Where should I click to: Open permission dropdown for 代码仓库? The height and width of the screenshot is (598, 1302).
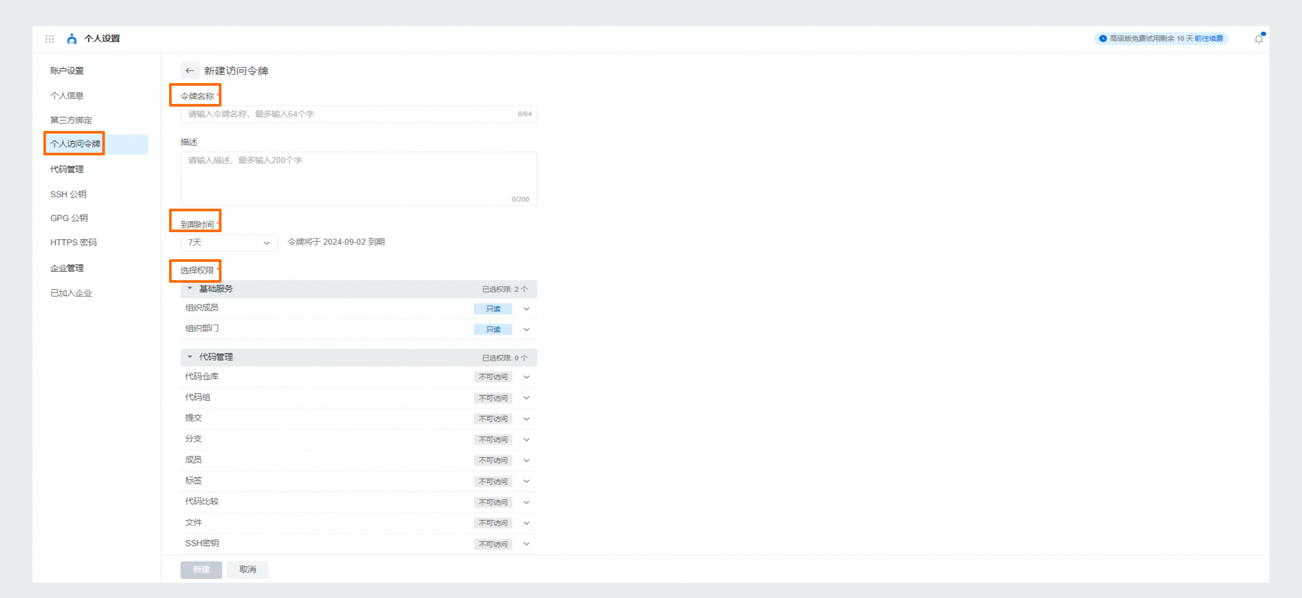(x=526, y=377)
